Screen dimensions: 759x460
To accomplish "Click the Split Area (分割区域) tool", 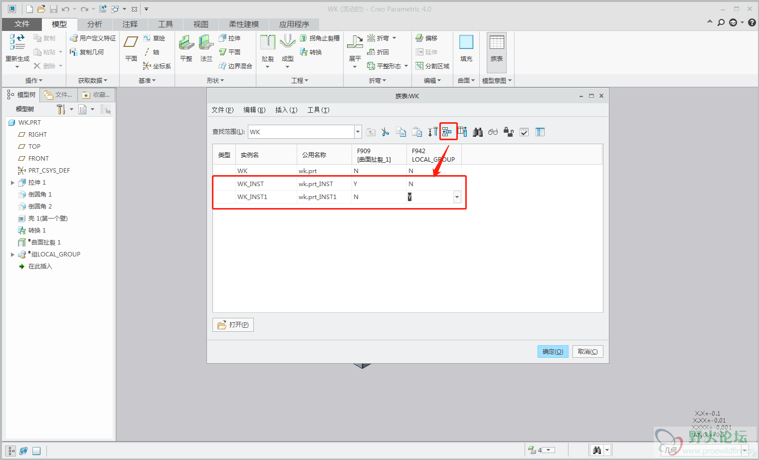I will [x=432, y=66].
